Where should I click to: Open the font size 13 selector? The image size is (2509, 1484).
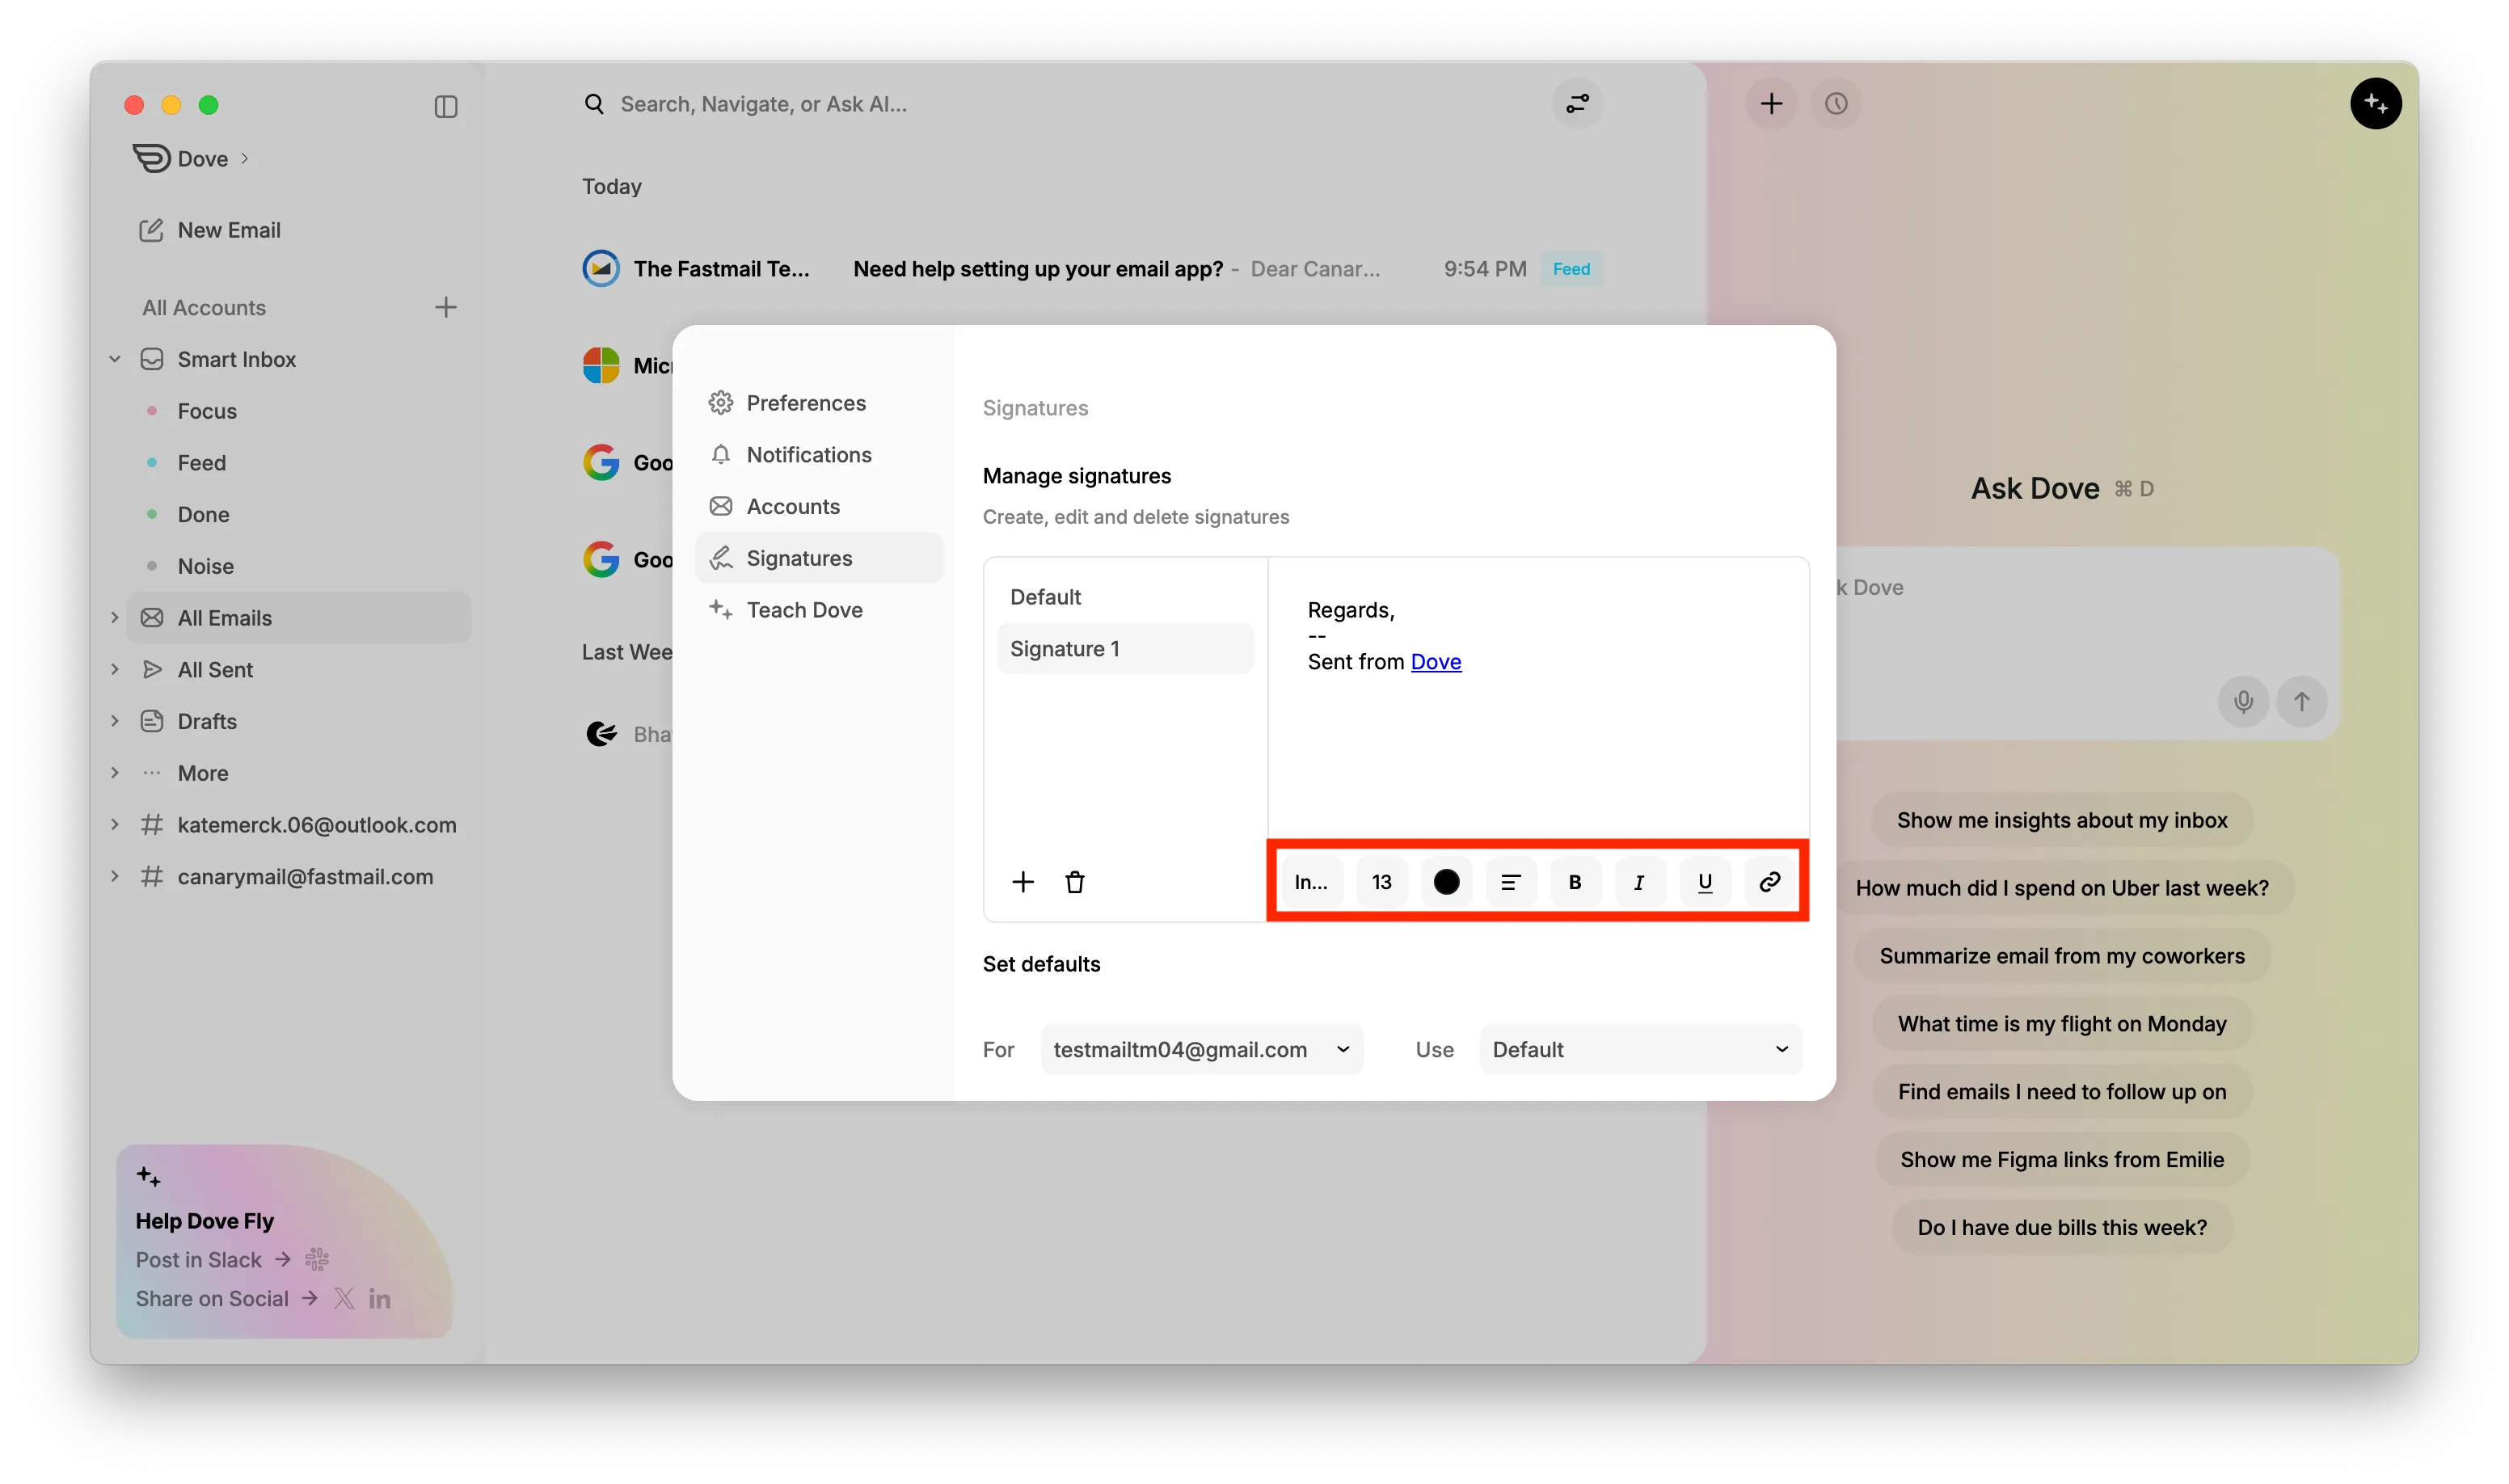(x=1381, y=882)
